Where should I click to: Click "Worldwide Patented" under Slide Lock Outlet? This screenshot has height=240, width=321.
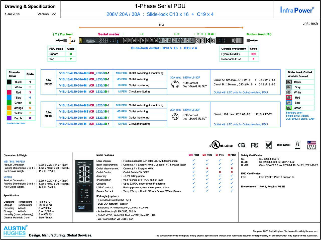pos(298,76)
